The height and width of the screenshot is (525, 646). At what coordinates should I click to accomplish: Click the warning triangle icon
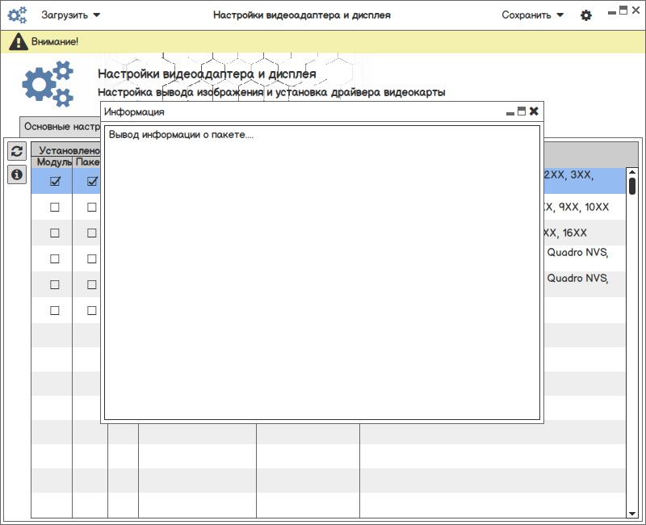pos(18,41)
